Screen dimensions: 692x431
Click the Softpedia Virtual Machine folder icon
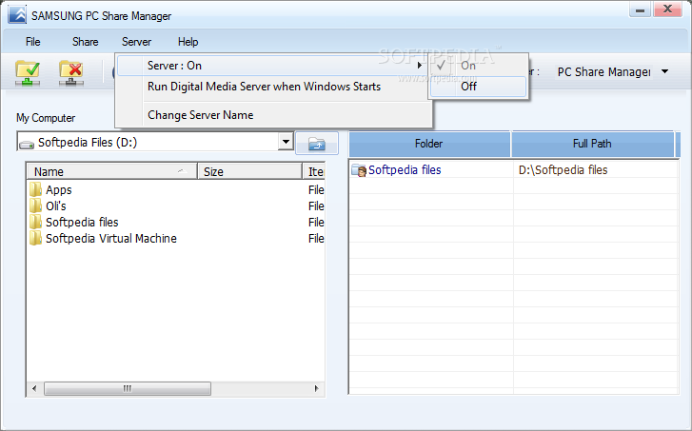point(35,238)
